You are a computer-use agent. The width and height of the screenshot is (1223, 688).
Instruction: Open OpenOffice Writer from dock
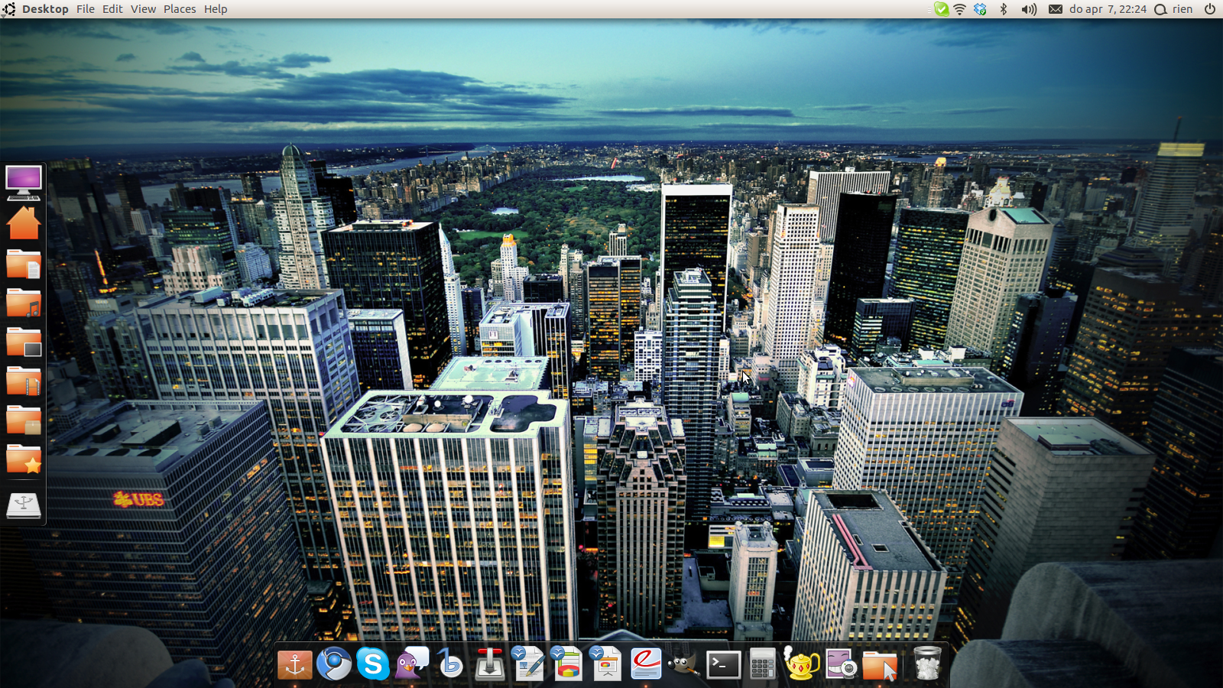(x=528, y=663)
